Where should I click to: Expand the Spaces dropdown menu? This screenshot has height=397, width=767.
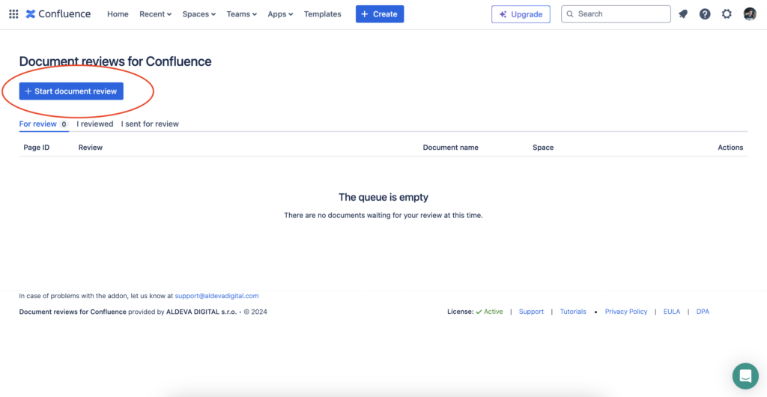click(x=199, y=14)
